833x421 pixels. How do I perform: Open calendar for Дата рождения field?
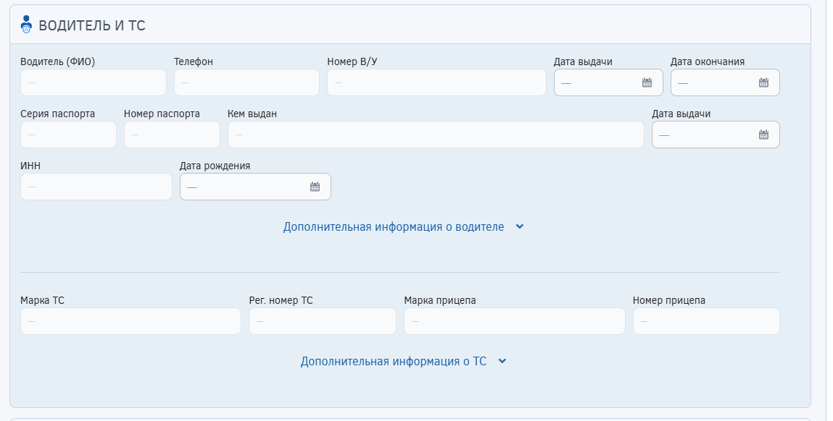[315, 187]
